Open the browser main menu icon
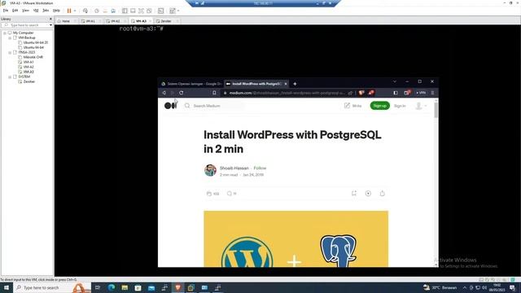This screenshot has width=521, height=293. coord(432,93)
